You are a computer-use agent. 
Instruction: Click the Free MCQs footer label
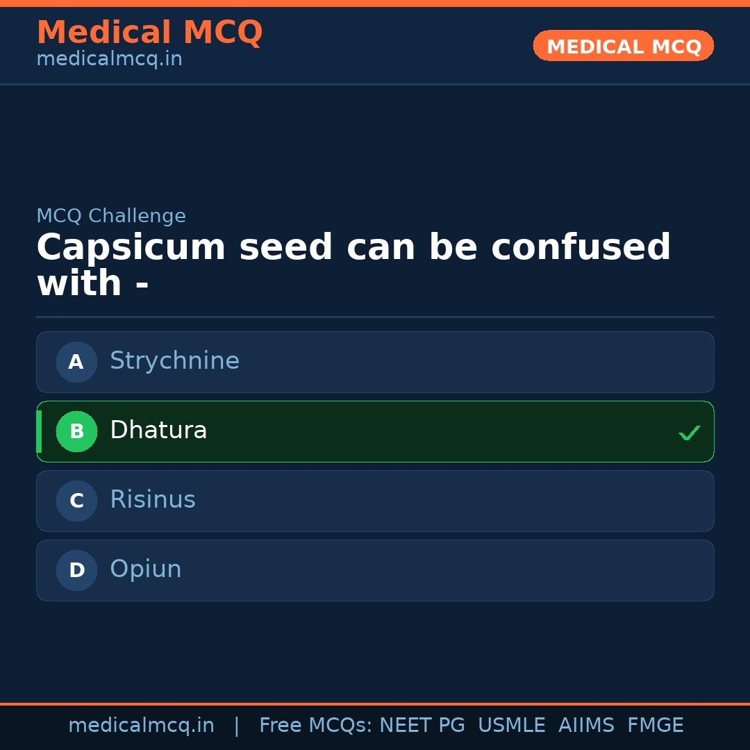(316, 726)
